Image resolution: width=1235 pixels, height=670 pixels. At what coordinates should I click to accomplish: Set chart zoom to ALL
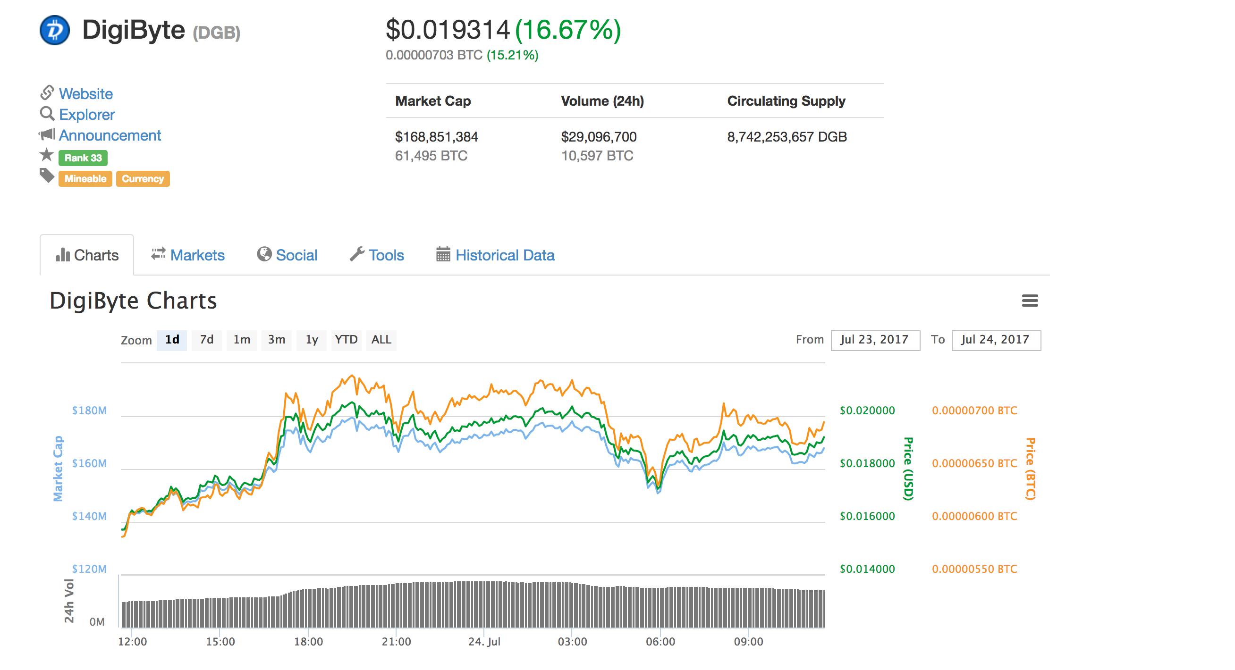pos(381,340)
